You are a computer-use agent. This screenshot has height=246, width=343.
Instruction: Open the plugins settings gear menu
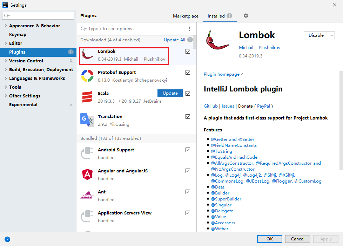(x=246, y=16)
